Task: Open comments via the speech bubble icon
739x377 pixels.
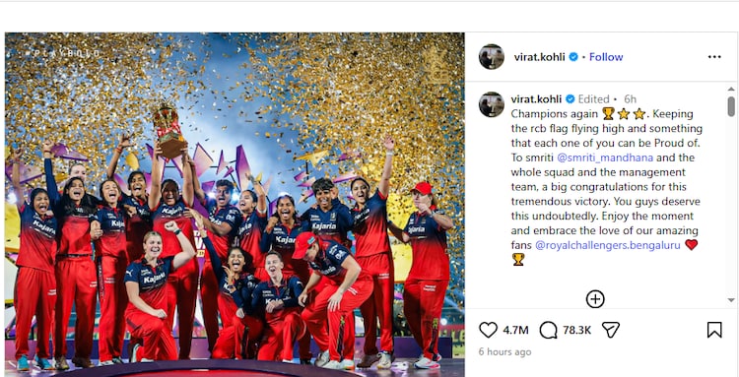Action: (548, 330)
